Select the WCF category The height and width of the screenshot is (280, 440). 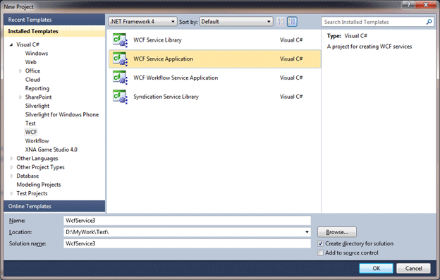click(x=31, y=132)
